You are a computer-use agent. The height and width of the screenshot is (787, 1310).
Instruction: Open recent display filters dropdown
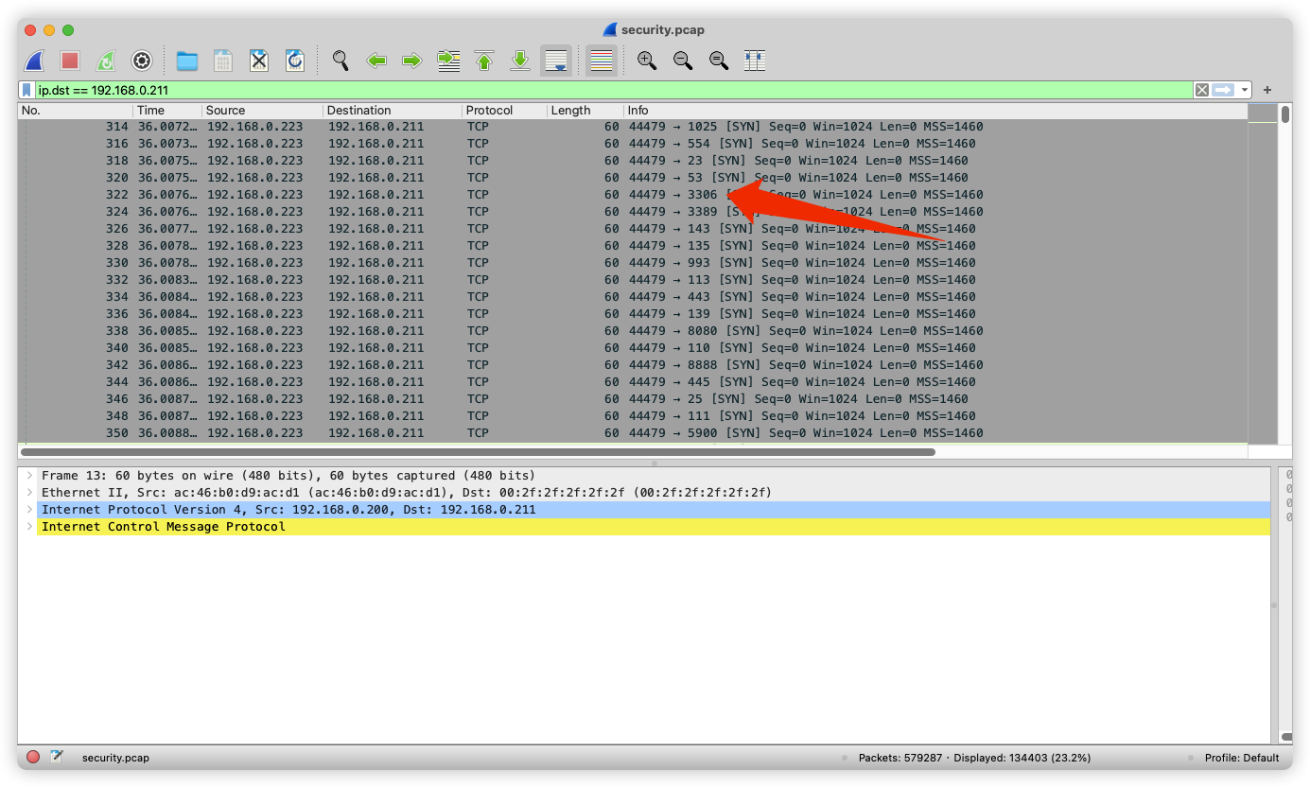[x=1245, y=90]
